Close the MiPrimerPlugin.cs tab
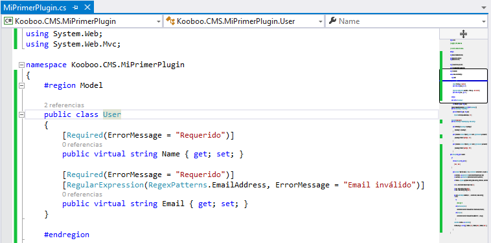The width and height of the screenshot is (491, 243). (x=87, y=7)
